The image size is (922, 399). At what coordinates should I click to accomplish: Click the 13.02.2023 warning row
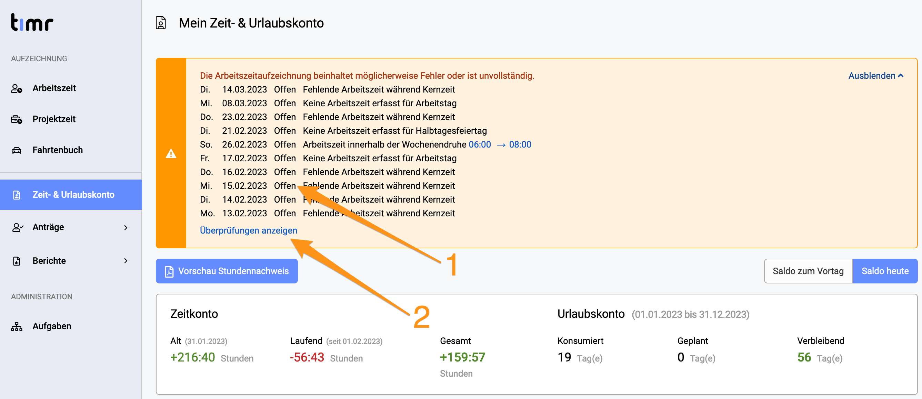click(328, 213)
